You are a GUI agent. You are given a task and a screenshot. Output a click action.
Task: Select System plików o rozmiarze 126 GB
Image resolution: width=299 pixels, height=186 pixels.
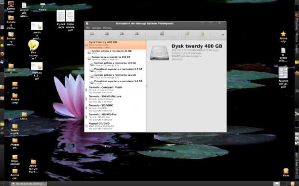(x=115, y=76)
